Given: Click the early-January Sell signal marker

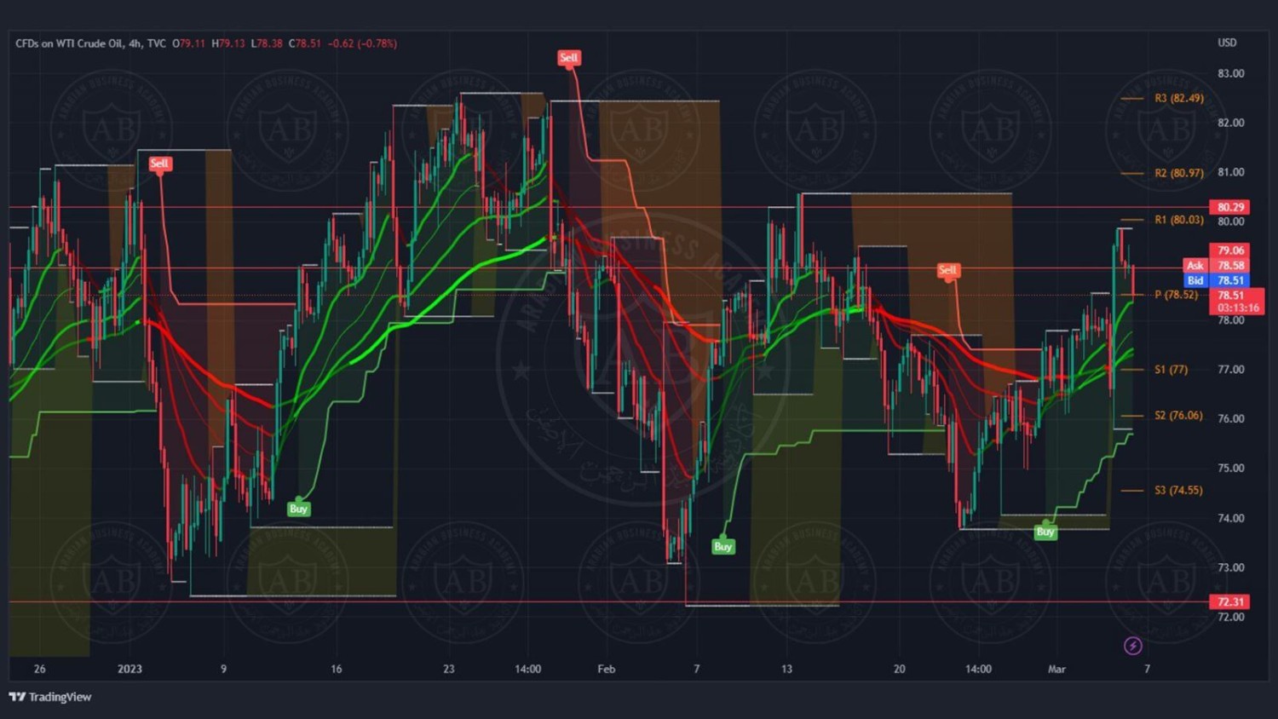Looking at the screenshot, I should (159, 164).
